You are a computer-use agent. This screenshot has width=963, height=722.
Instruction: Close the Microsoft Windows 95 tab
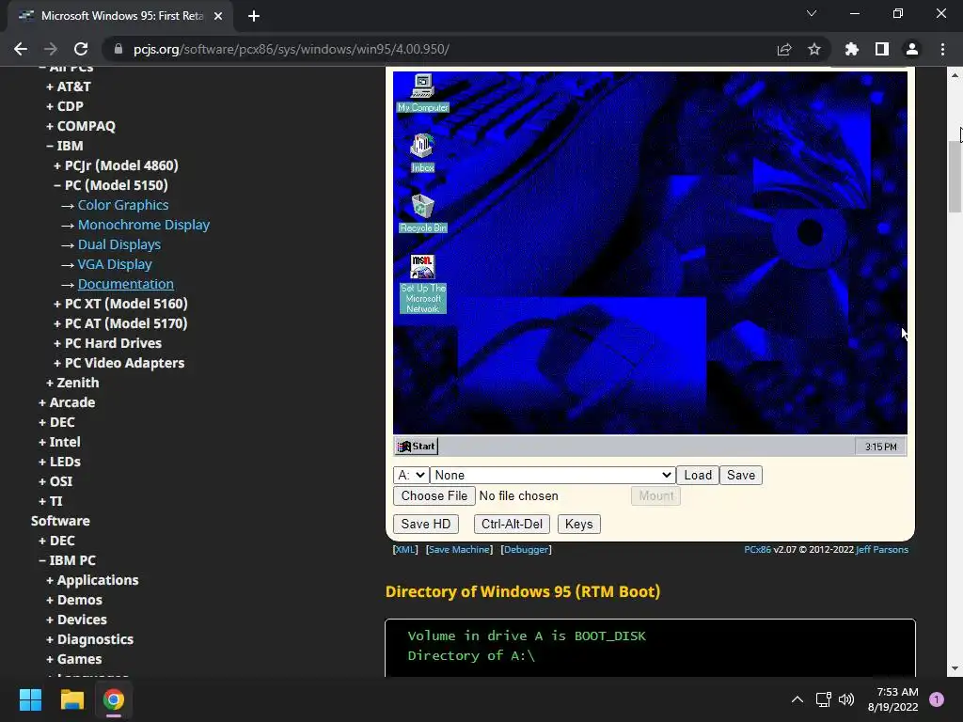coord(218,16)
